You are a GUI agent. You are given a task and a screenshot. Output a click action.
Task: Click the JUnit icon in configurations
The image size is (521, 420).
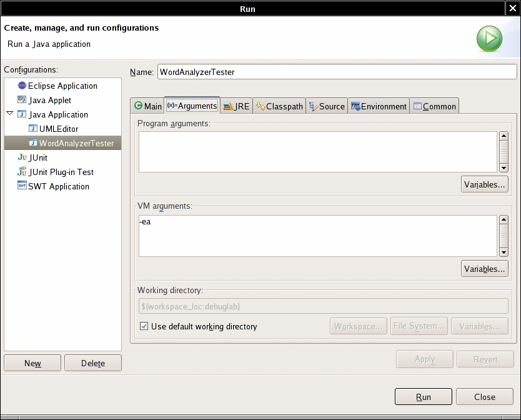(x=22, y=157)
